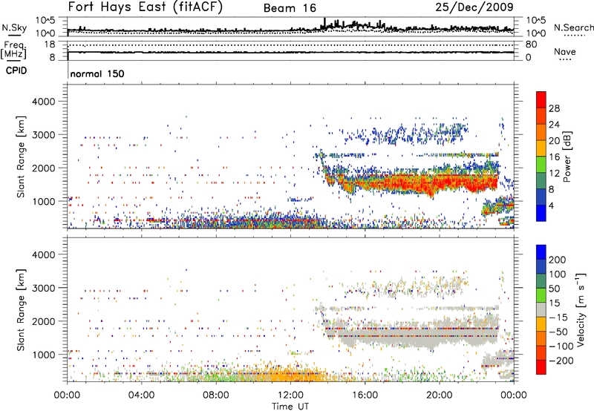Select the "Freq. [MHz]" axis label

[13, 50]
